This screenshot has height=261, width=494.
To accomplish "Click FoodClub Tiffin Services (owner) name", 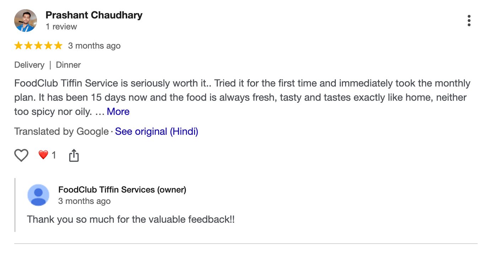I will click(x=122, y=190).
